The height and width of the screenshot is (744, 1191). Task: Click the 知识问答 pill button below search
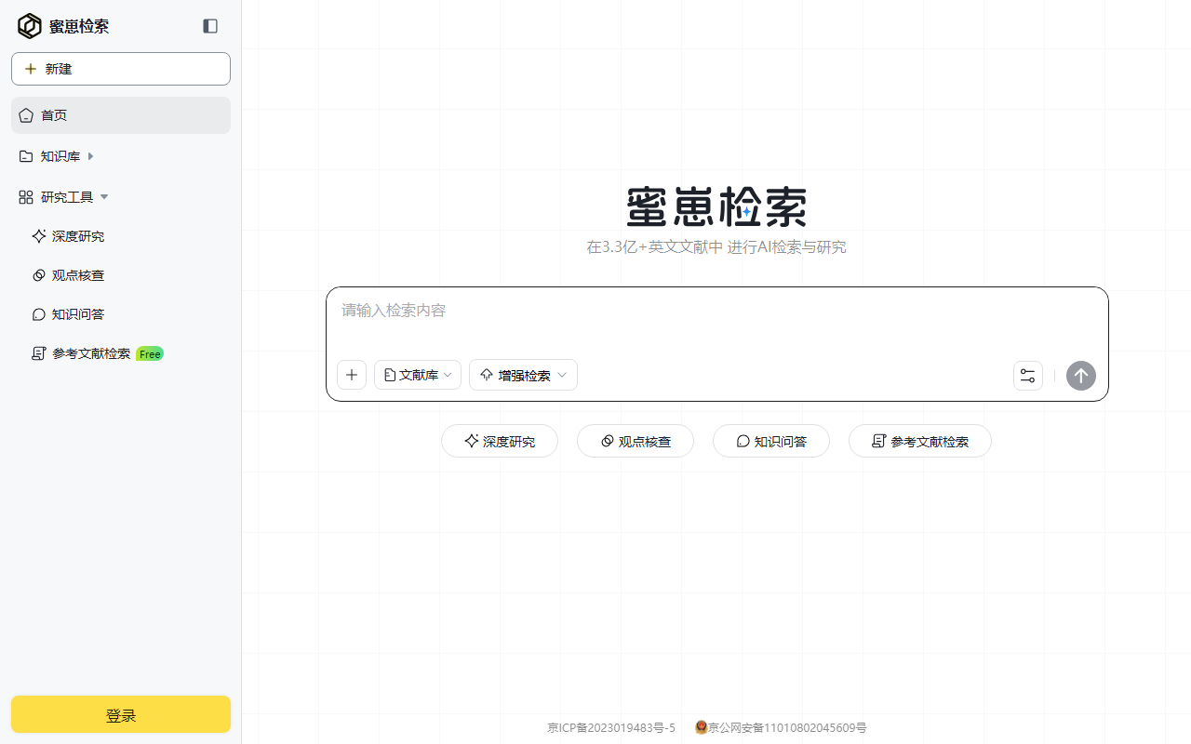click(x=771, y=441)
